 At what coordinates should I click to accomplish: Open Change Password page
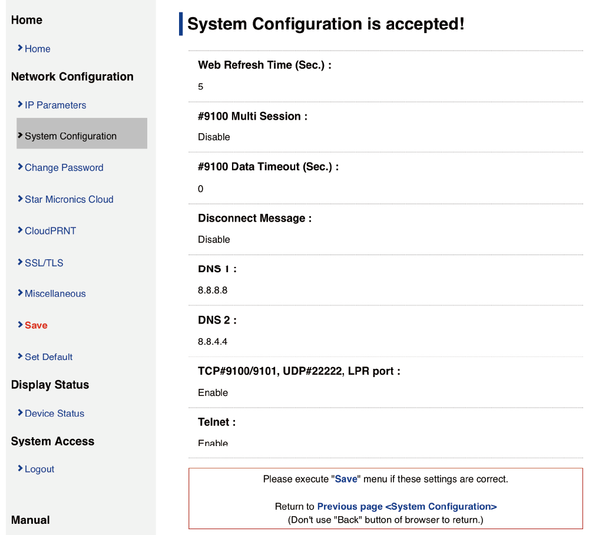64,167
